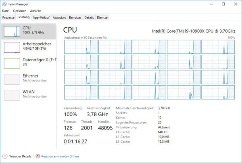The image size is (242, 163).
Task: Click the first logical processor graph
Action: point(80,47)
